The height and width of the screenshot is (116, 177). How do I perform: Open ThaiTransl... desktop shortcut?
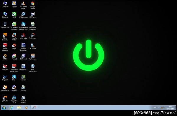32,57
